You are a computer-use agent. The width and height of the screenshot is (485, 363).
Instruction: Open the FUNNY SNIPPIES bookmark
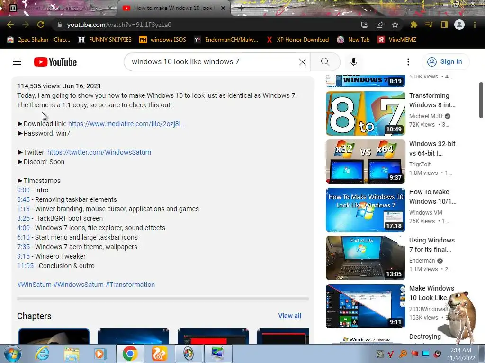(105, 40)
